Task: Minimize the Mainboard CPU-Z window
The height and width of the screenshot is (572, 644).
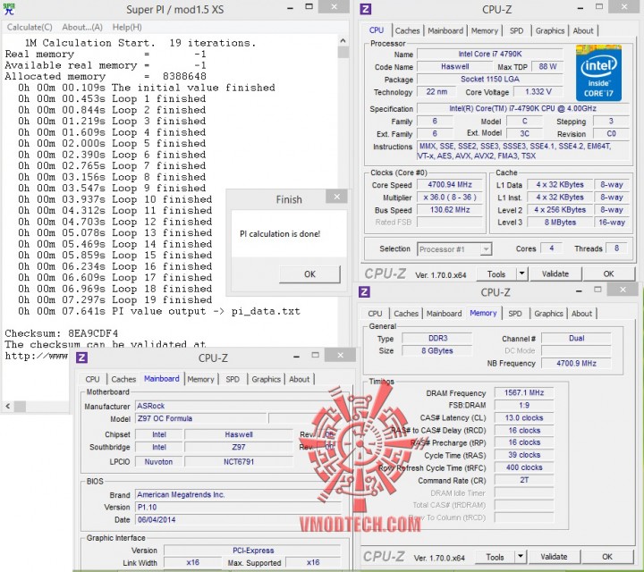Action: [296, 357]
